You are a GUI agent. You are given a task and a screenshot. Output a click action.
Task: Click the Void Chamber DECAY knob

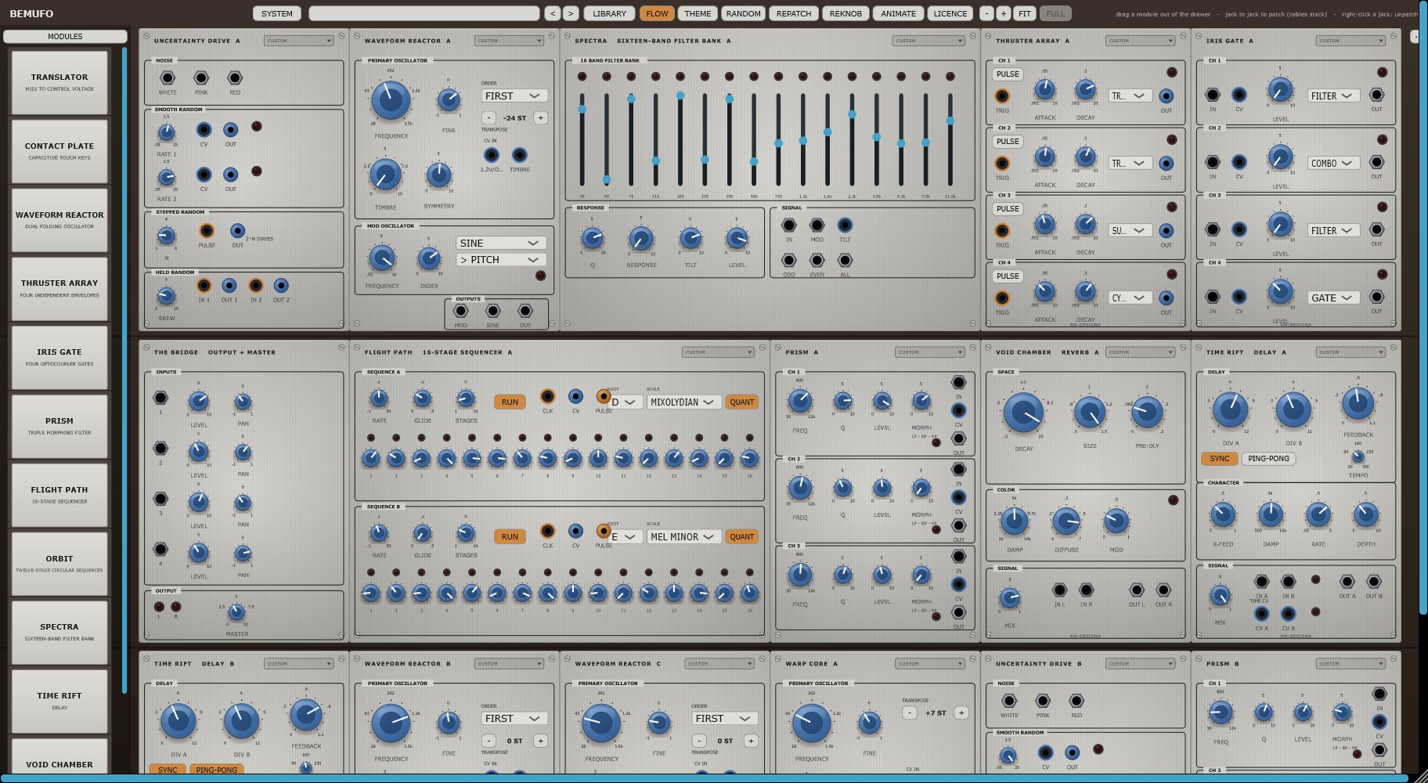pyautogui.click(x=1023, y=413)
